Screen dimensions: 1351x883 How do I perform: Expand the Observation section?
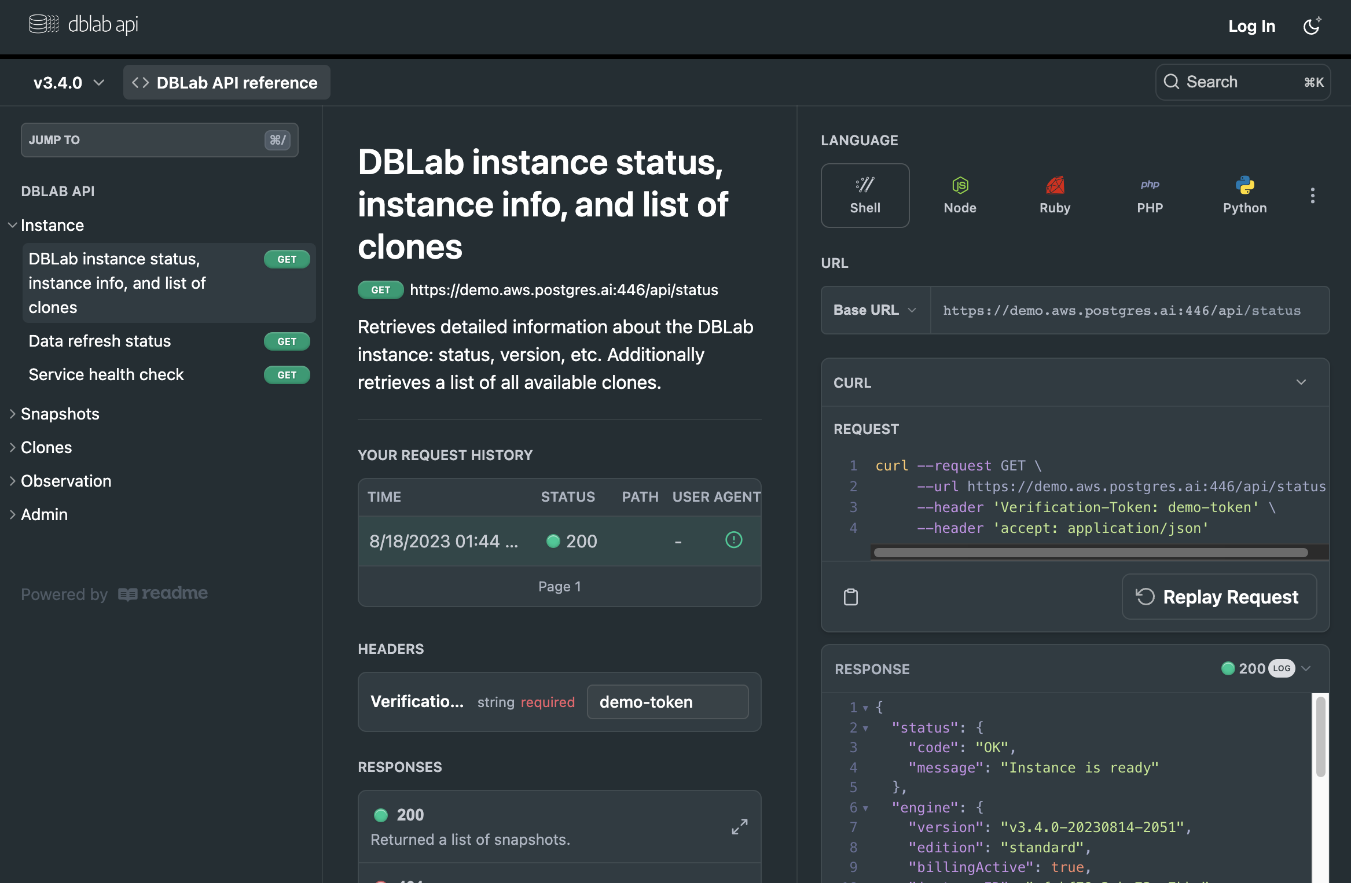pyautogui.click(x=65, y=481)
